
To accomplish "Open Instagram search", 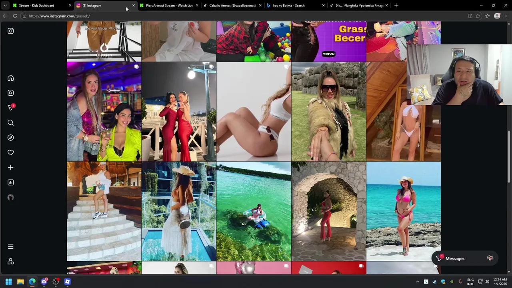I will [x=11, y=123].
